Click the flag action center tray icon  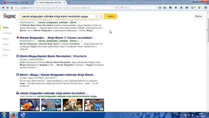click(185, 115)
